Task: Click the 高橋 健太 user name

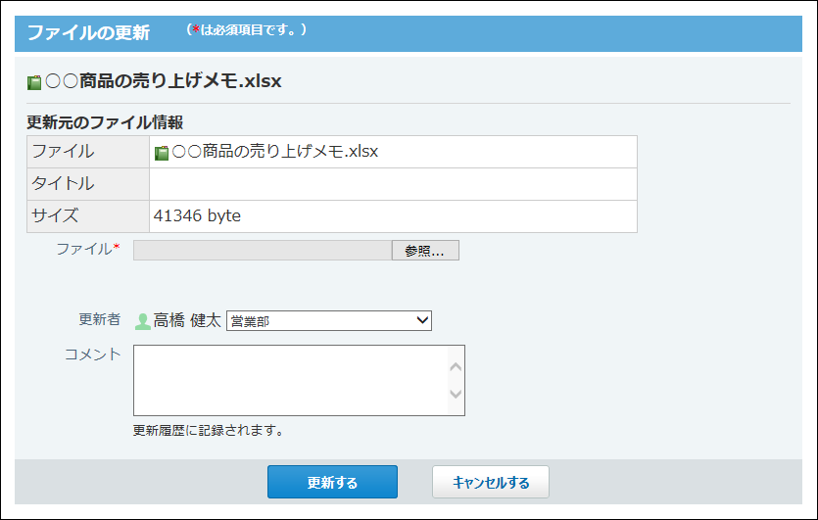Action: pos(187,320)
